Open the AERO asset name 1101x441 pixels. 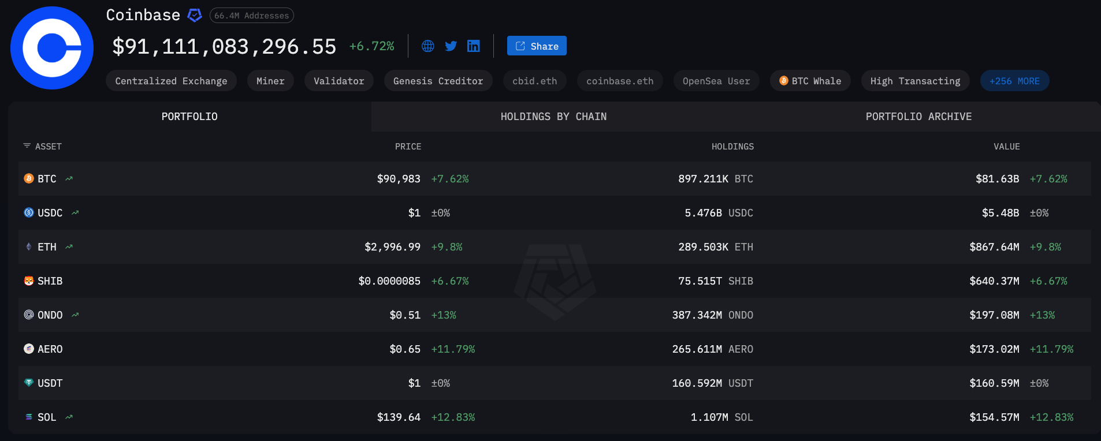click(50, 349)
